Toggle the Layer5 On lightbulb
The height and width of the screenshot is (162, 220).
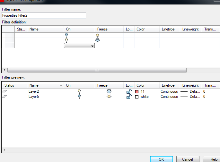[79, 97]
